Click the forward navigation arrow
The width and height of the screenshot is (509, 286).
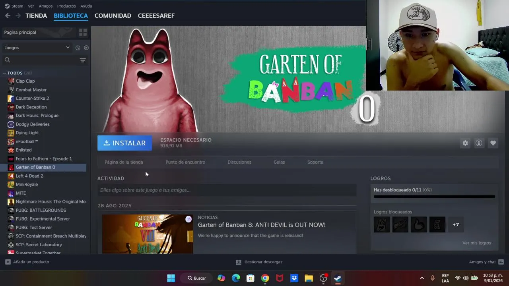tap(18, 15)
